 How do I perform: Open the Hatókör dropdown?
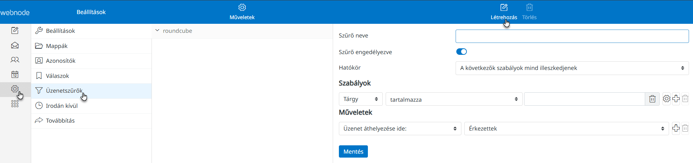pos(572,68)
